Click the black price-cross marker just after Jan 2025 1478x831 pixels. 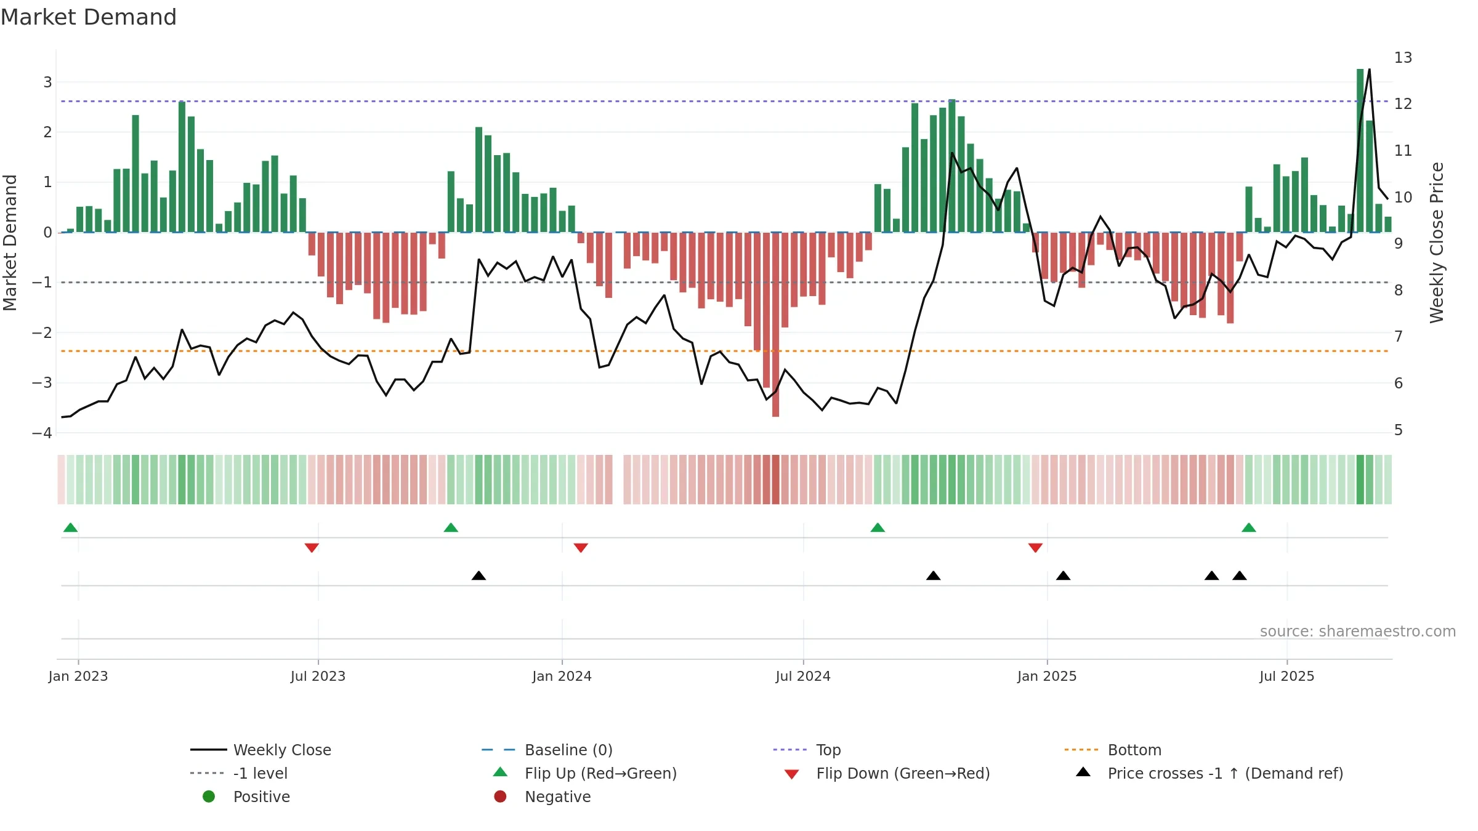1063,576
